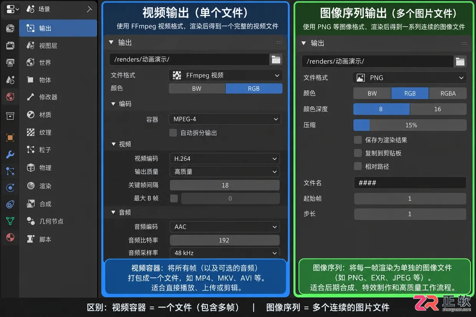This screenshot has height=317, width=476.
Task: Open the 48 kHz sample rate dropdown
Action: (225, 253)
